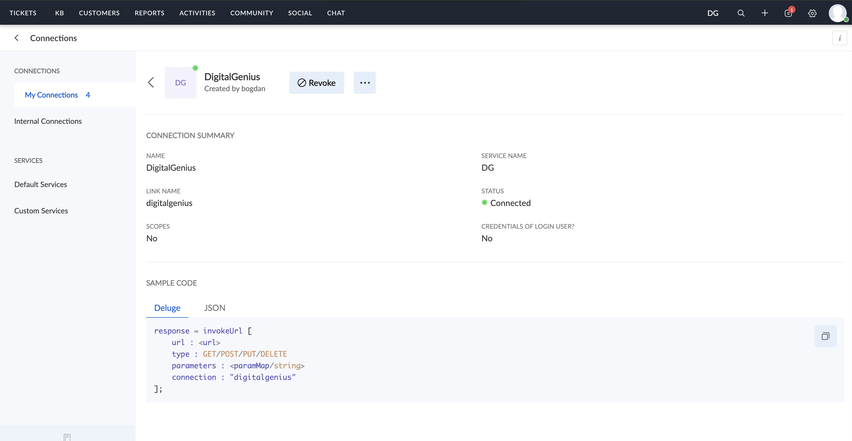Select My Connections in sidebar
The image size is (852, 441).
point(75,95)
